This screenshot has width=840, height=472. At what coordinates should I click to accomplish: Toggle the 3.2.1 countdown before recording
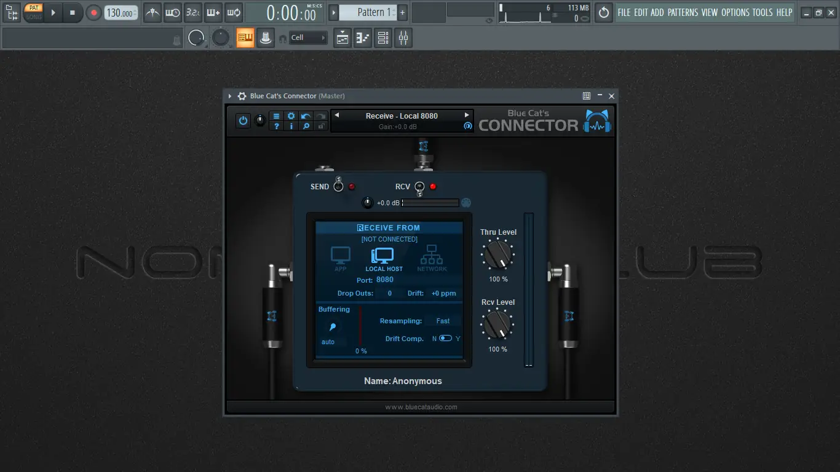[193, 12]
